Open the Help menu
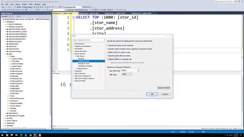The width and height of the screenshot is (244, 137). (x=44, y=4)
